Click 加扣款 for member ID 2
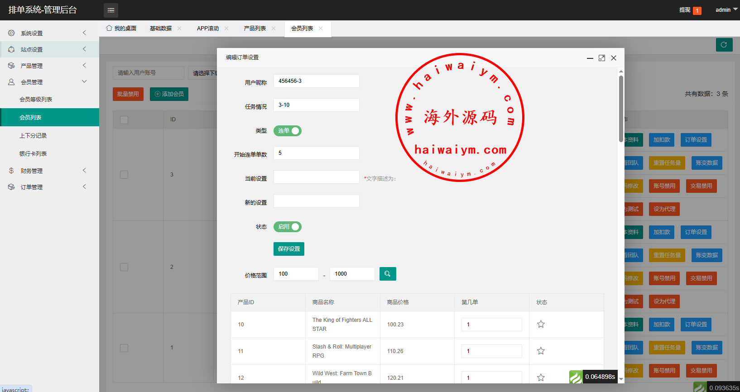Viewport: 740px width, 392px height. pos(662,232)
